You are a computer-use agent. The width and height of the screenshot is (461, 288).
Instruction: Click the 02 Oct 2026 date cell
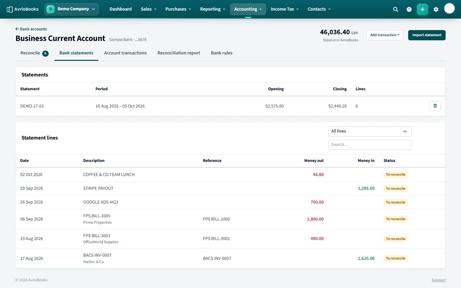32,174
